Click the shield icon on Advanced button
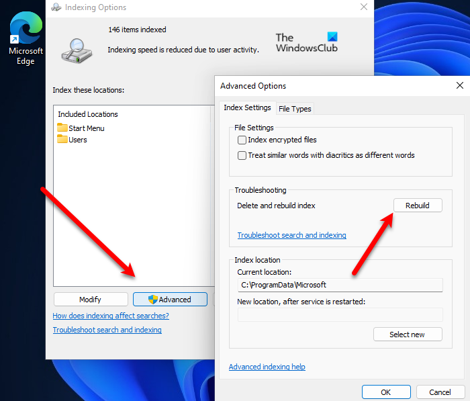Viewport: 470px width, 401px height. click(153, 300)
